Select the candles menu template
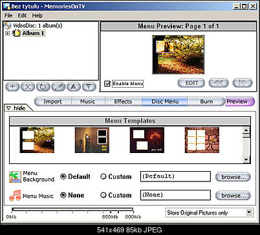 pos(147,140)
